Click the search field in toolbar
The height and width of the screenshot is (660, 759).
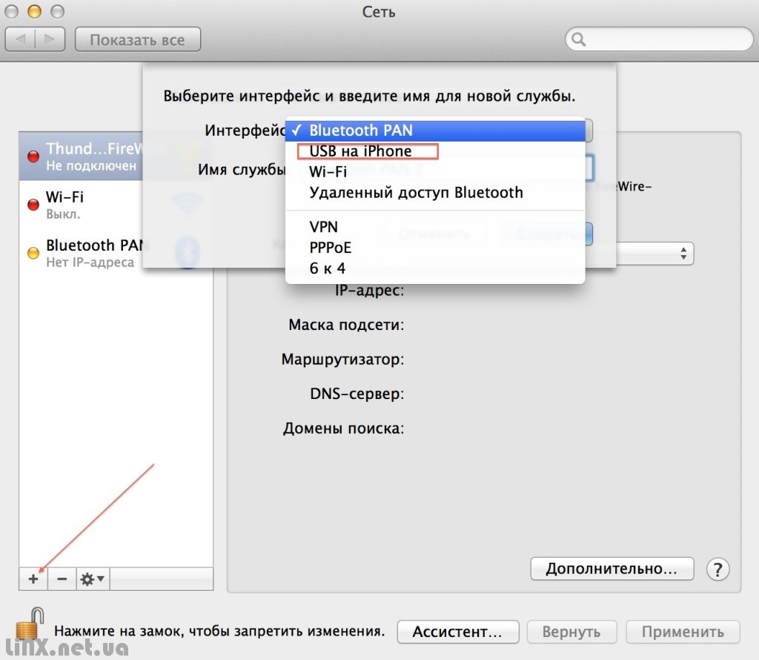659,39
